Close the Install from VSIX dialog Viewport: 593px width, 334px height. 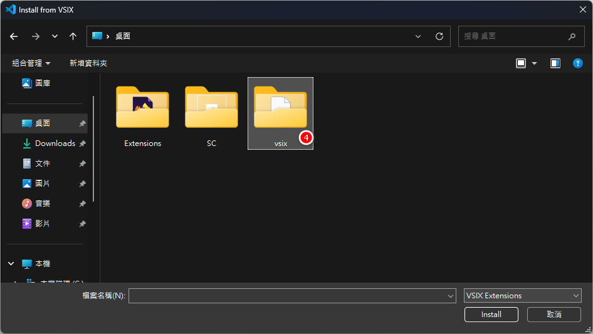[583, 9]
